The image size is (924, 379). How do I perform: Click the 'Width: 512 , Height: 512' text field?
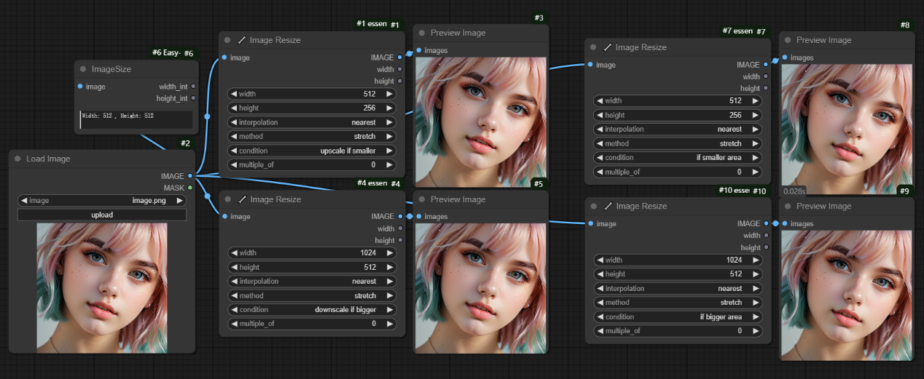click(x=136, y=119)
